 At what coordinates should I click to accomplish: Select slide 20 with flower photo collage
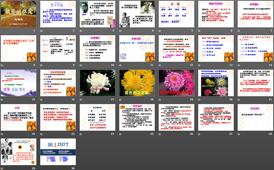[x=212, y=83]
